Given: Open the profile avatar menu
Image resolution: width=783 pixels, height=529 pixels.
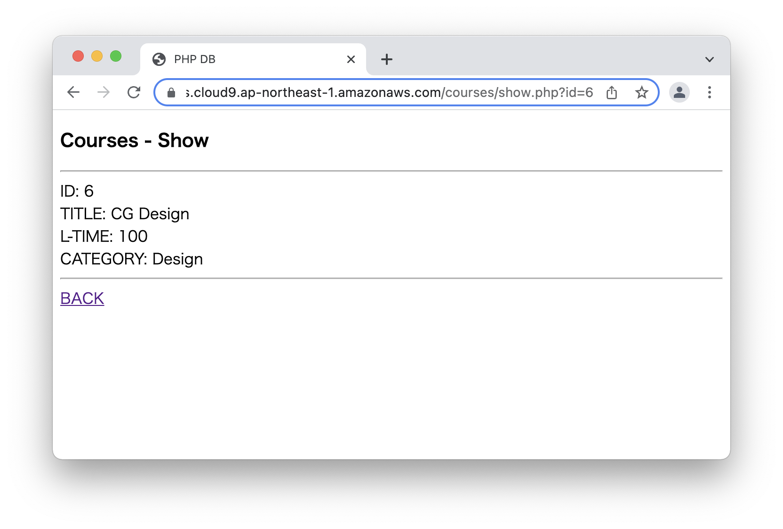Looking at the screenshot, I should [679, 92].
